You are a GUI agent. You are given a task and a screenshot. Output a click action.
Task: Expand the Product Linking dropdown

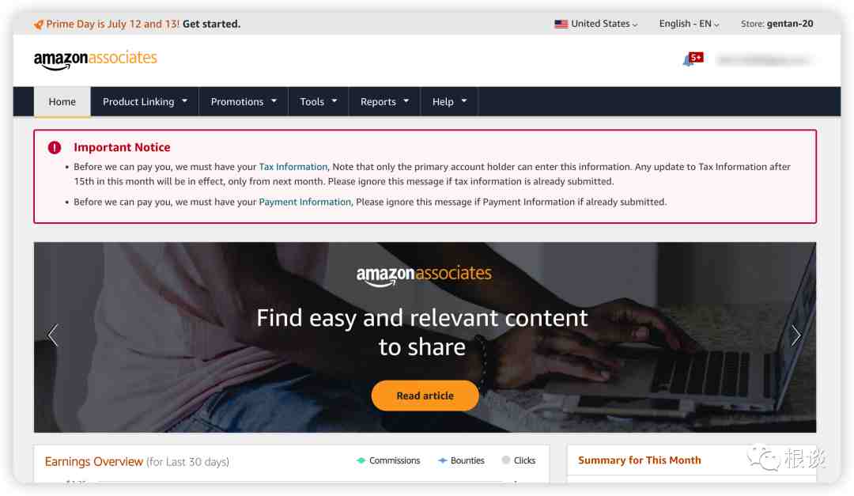tap(145, 102)
